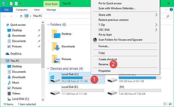Screen dimensions: 174x107
Task: Click the This PC title bar system icon
Action: 4,4
